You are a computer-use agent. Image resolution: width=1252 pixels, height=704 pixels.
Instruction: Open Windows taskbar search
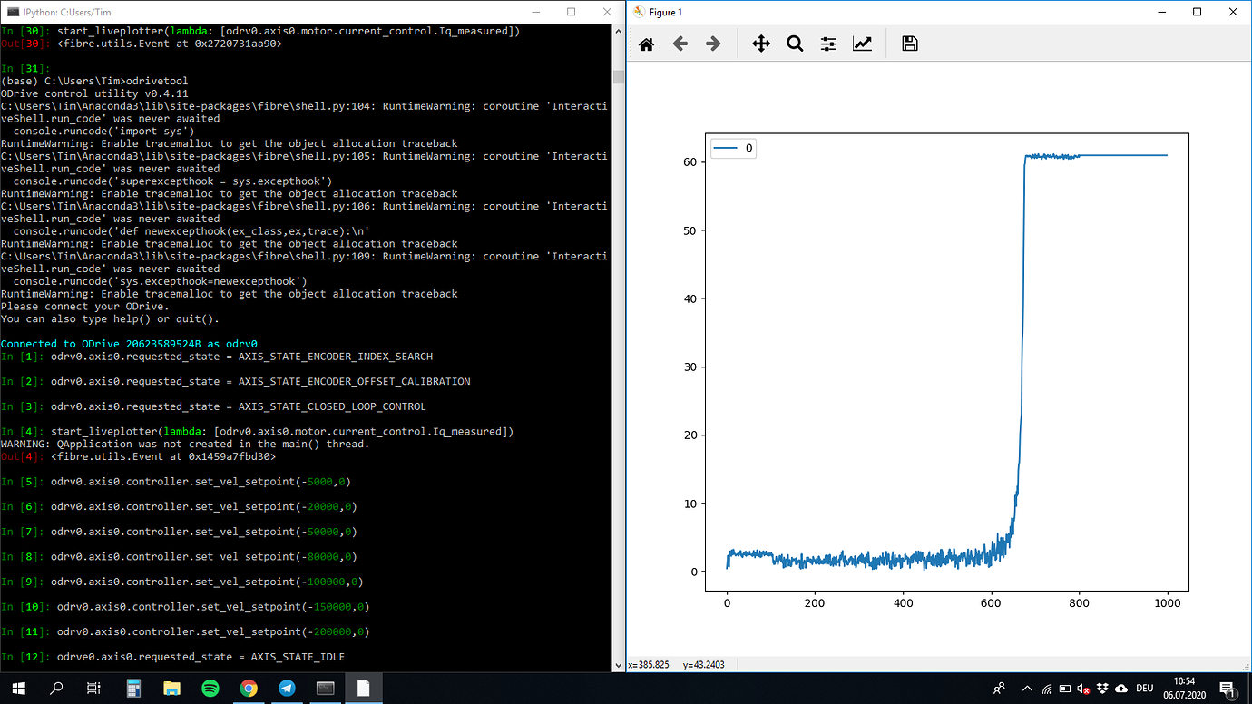click(x=55, y=689)
